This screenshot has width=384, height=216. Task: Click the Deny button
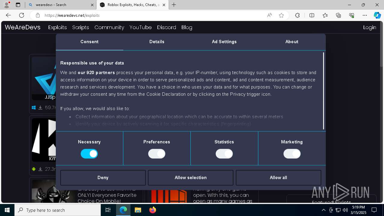pyautogui.click(x=103, y=178)
